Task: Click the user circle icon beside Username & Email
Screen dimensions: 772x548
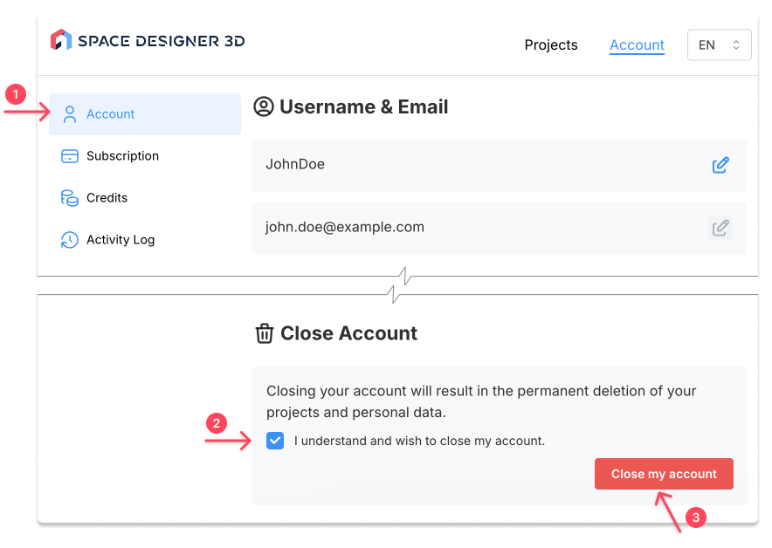Action: (263, 107)
